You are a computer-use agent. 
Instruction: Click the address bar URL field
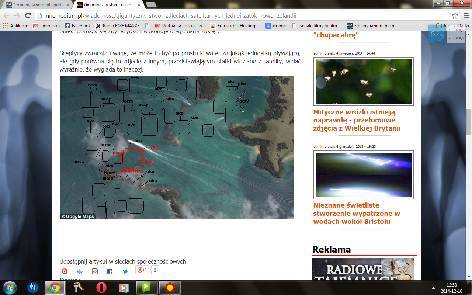tap(243, 16)
